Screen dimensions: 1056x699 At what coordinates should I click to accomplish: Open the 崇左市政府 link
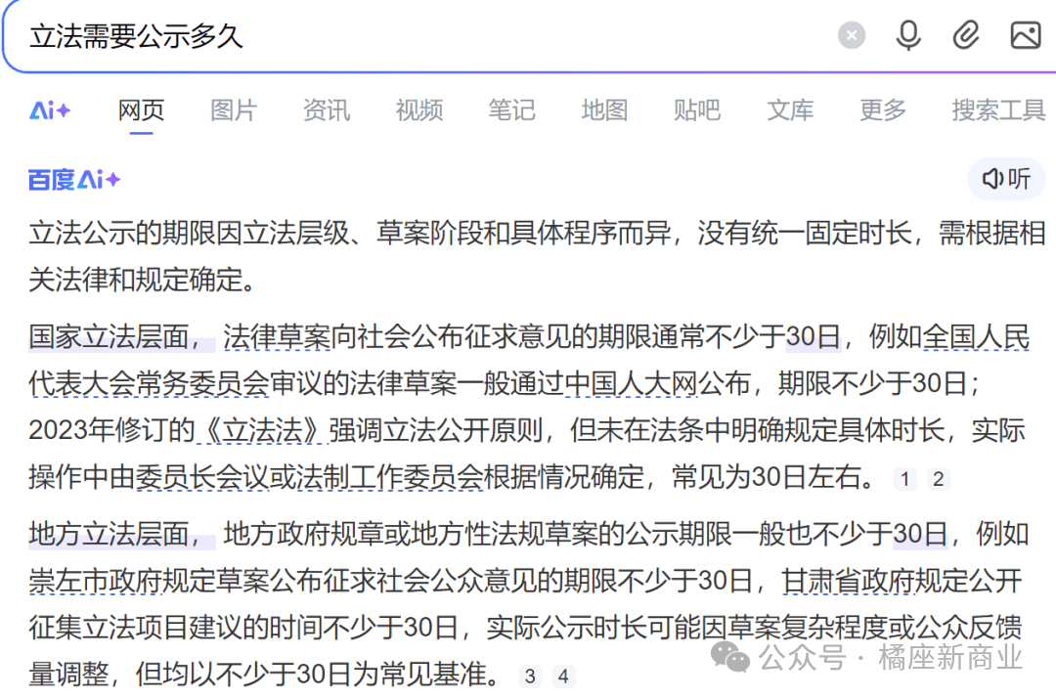pyautogui.click(x=95, y=581)
